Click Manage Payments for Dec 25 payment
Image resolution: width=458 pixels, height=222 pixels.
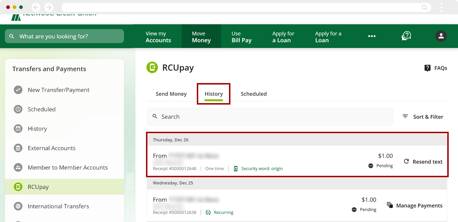click(x=419, y=206)
